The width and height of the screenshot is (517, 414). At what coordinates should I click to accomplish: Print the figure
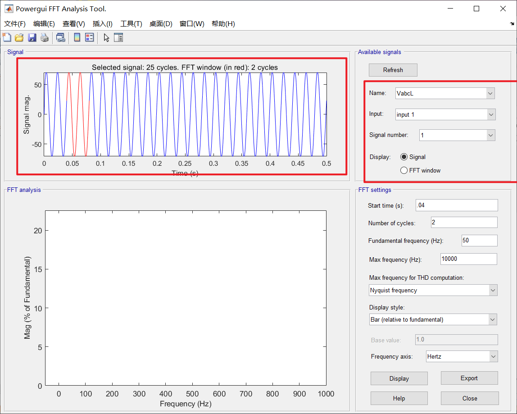(x=45, y=37)
